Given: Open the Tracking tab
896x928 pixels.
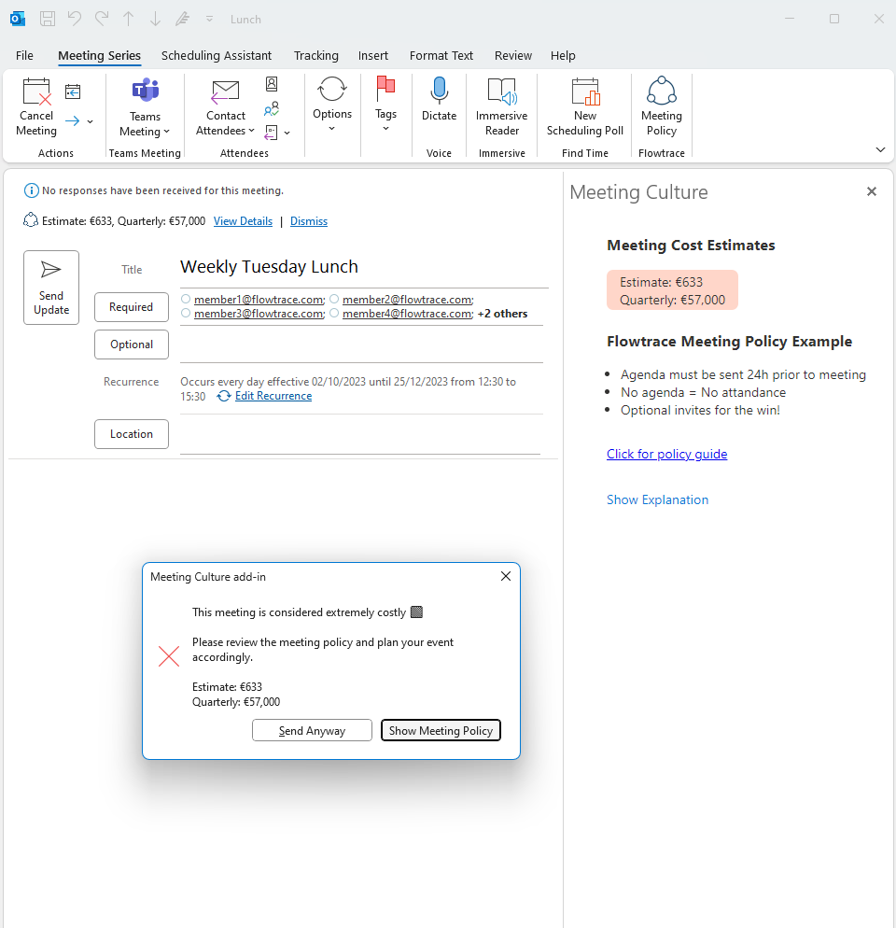Looking at the screenshot, I should (316, 56).
